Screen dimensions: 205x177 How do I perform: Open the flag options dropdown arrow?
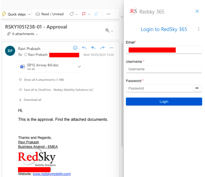click(89, 14)
